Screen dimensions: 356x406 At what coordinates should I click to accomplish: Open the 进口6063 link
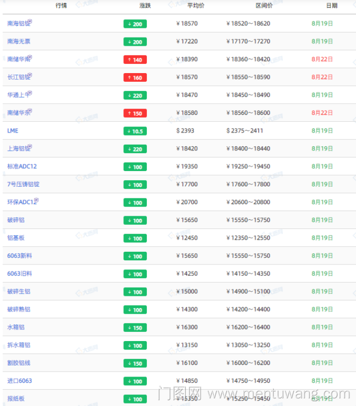point(20,381)
